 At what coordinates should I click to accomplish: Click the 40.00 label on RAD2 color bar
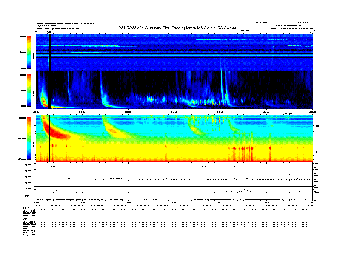[23, 37]
